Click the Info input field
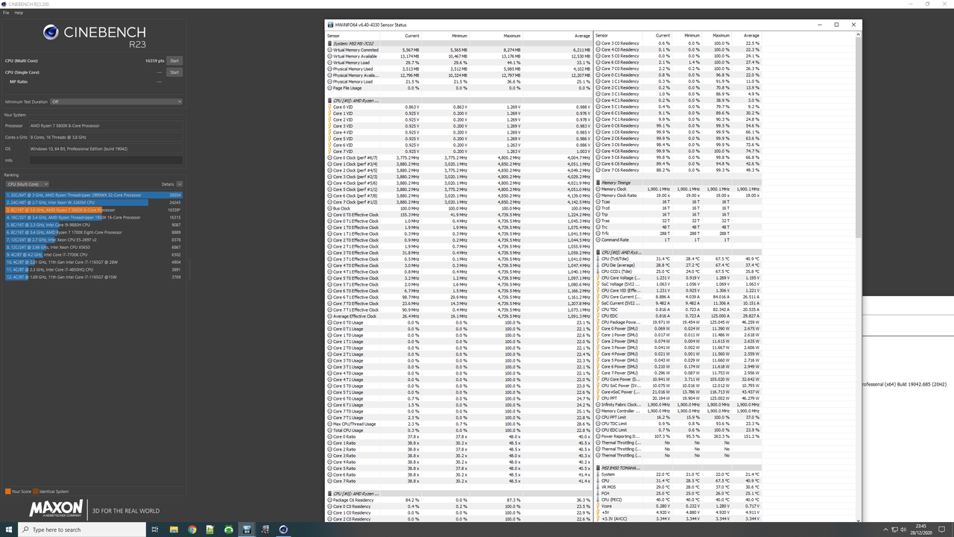 [106, 160]
